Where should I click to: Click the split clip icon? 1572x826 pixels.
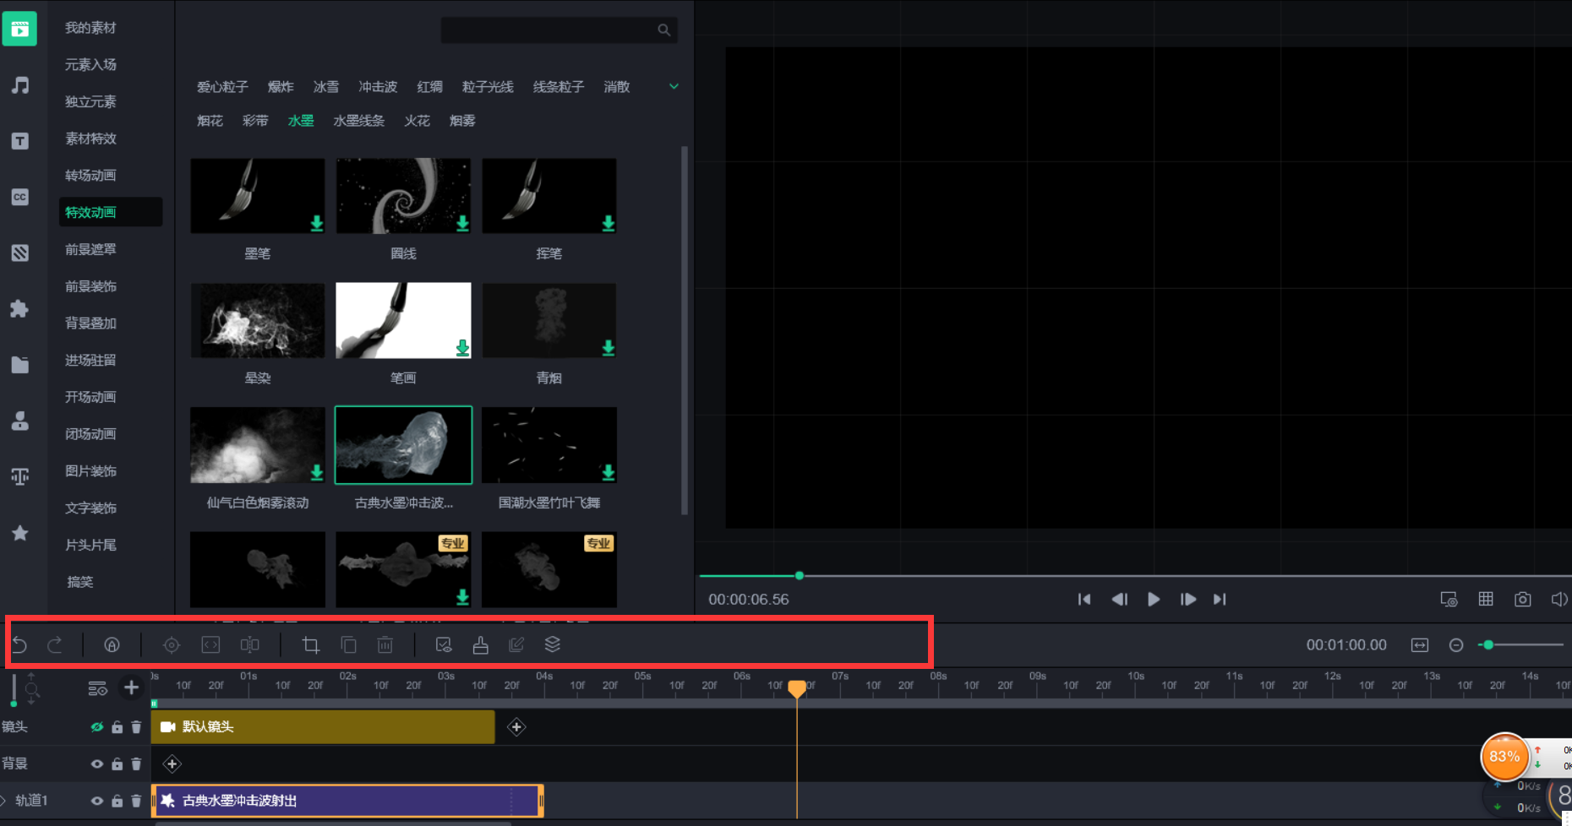(x=249, y=645)
